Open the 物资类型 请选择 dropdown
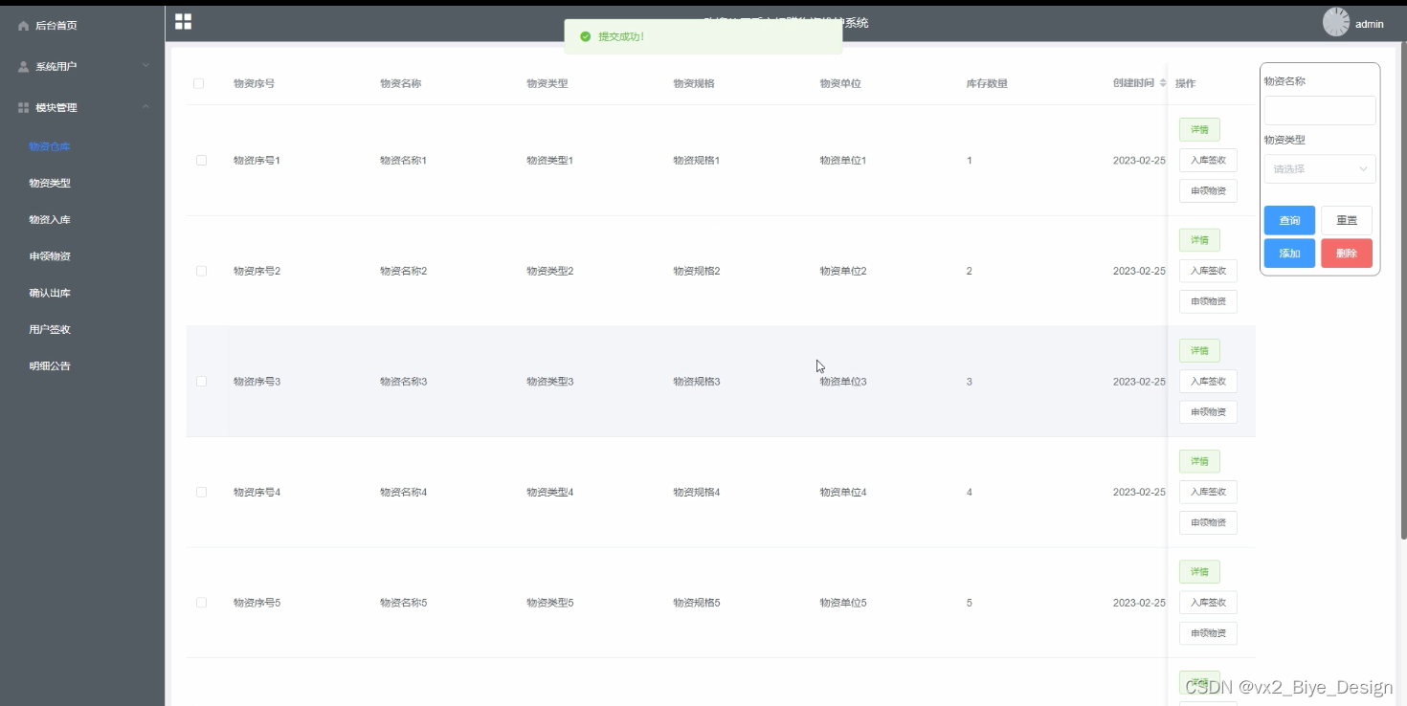 click(x=1320, y=169)
